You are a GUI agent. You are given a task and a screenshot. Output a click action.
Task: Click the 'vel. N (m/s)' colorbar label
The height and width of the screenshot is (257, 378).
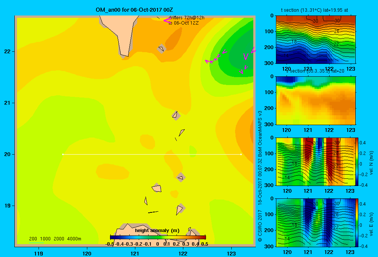pos(371,163)
